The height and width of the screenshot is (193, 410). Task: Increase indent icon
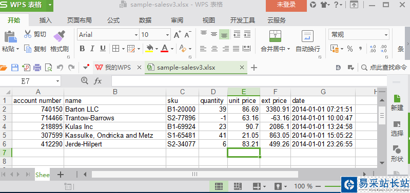[247, 34]
